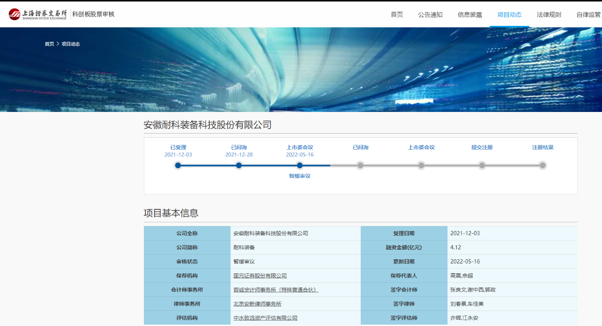Click the 更新日期 label cell

pos(404,262)
